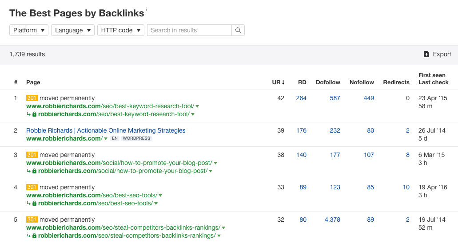Click the 4,378 dofollow value
This screenshot has height=243, width=458.
(332, 219)
